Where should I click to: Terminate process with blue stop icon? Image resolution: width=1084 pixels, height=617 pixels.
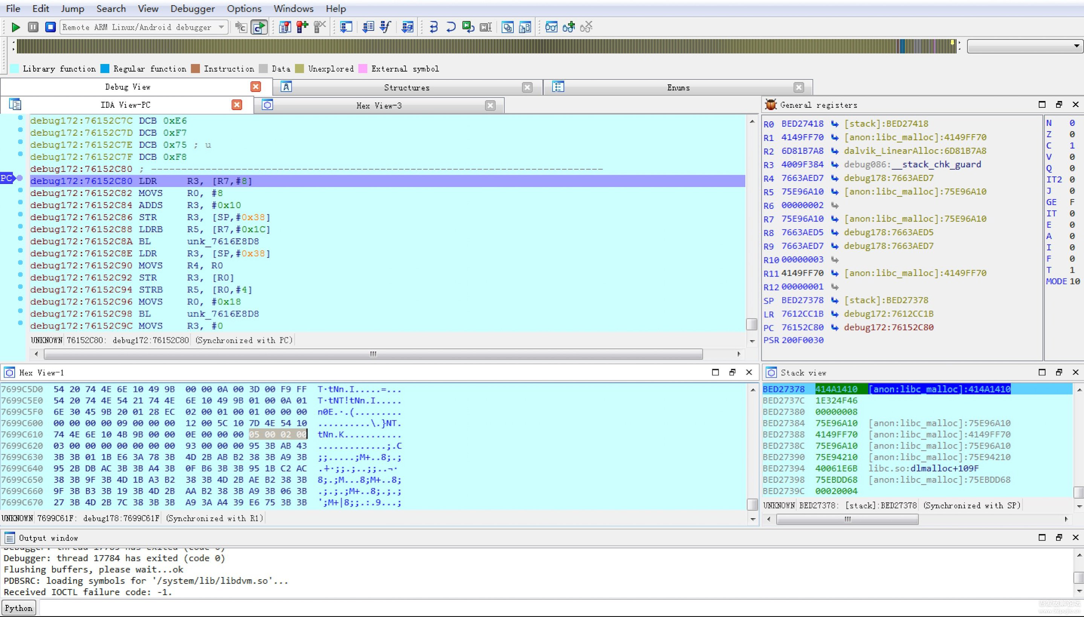tap(50, 27)
